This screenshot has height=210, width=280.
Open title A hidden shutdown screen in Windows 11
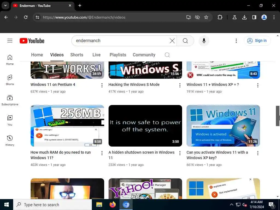pos(141,155)
